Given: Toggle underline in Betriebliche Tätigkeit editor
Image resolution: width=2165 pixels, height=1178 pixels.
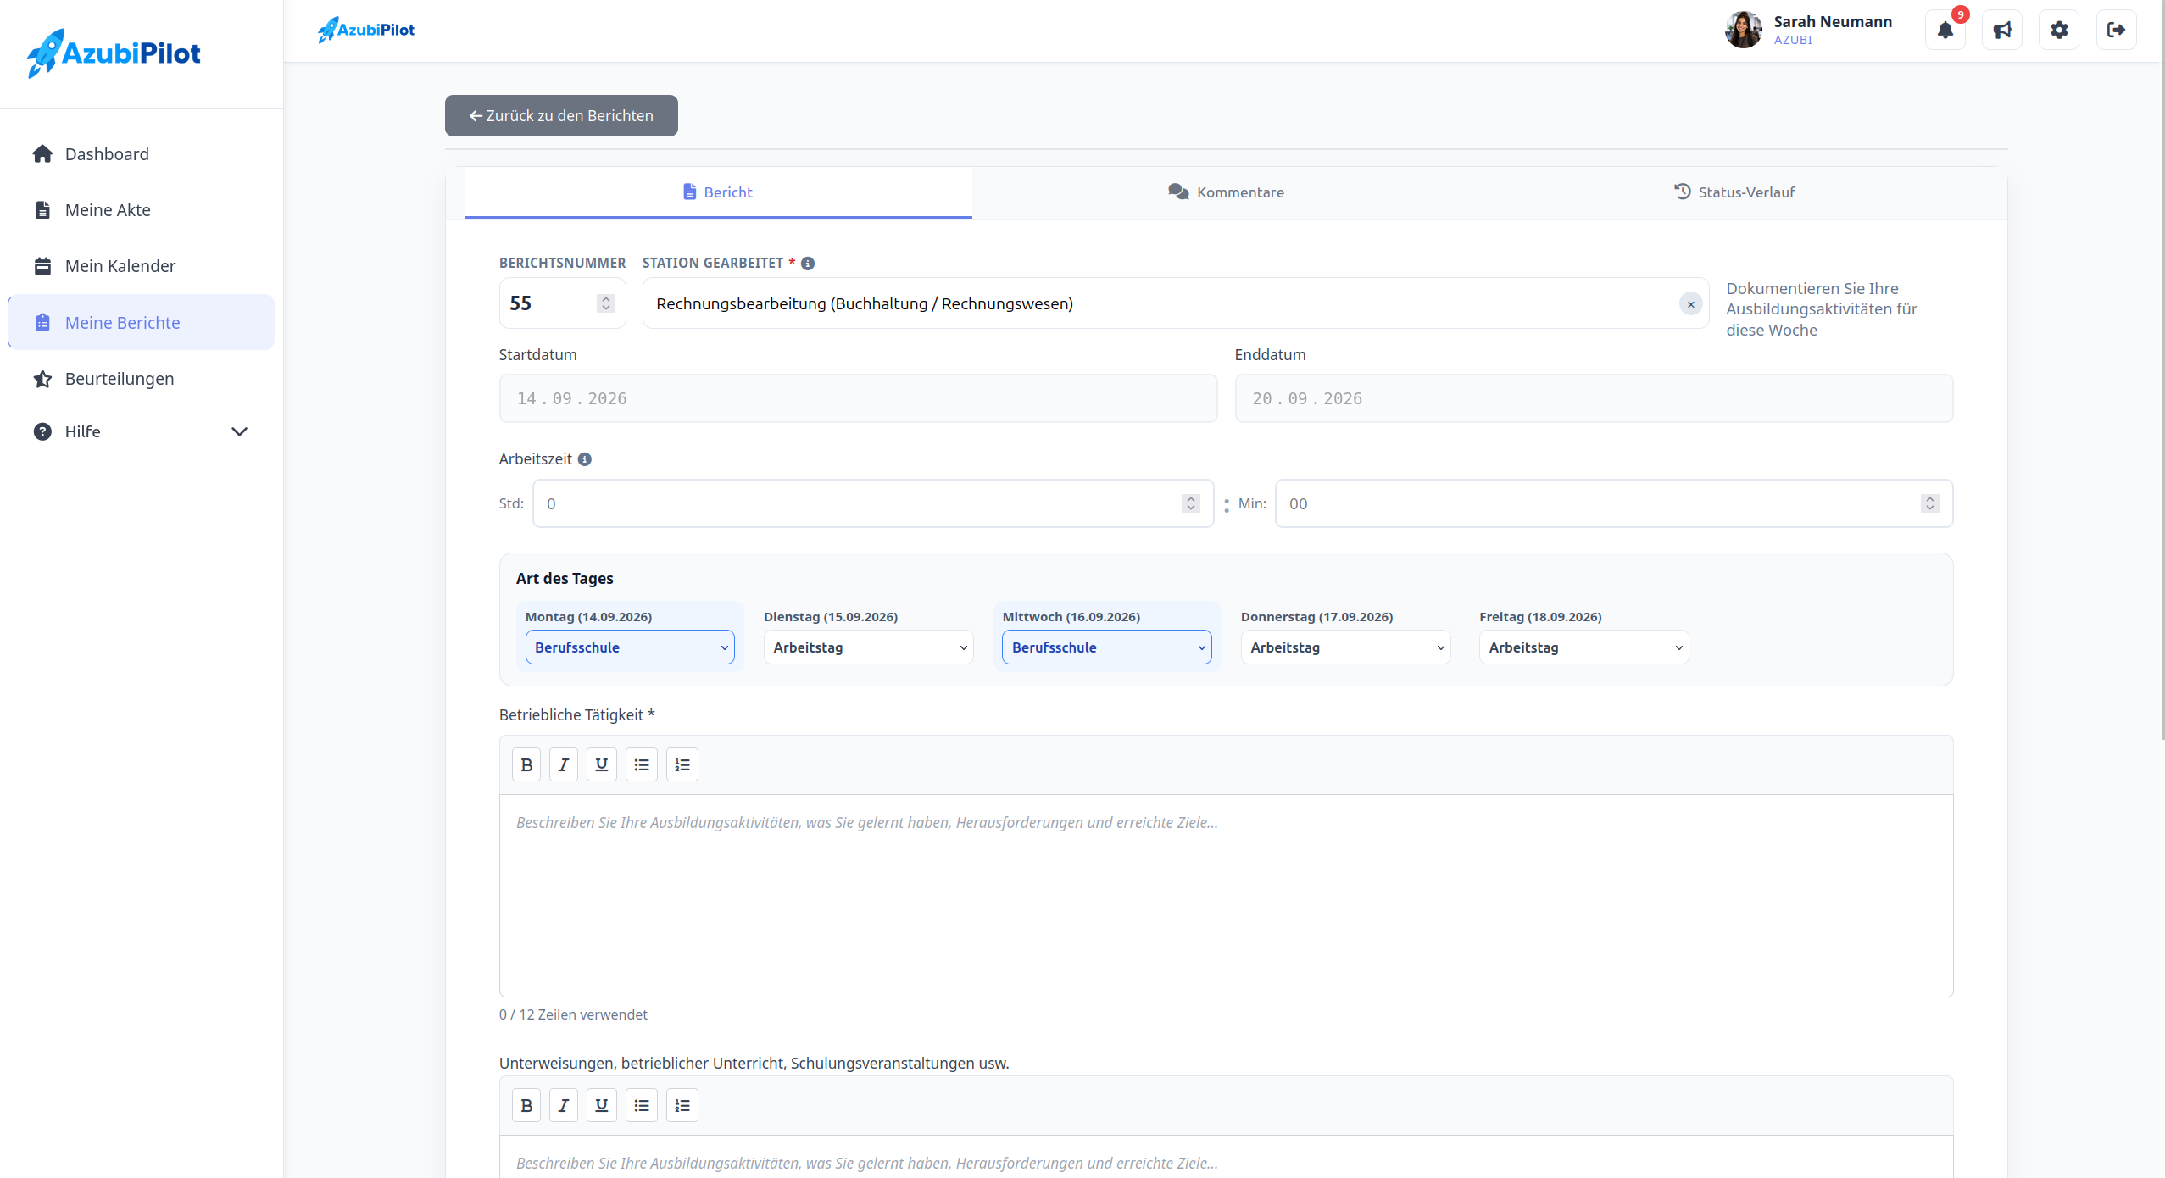Looking at the screenshot, I should 602,764.
